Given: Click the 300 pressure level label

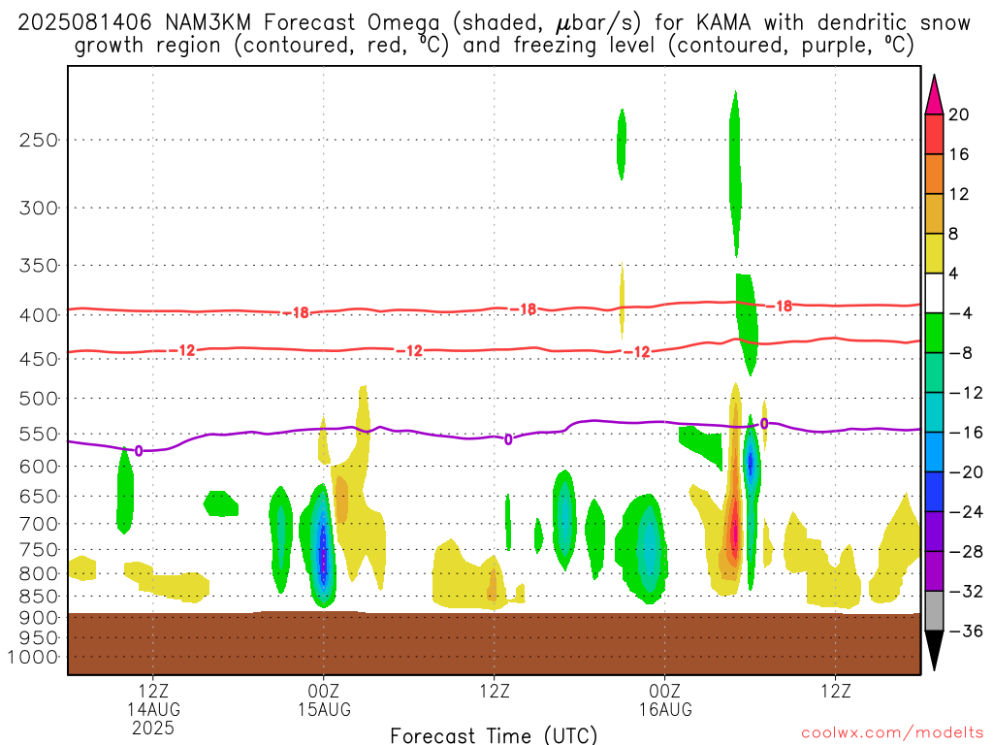Looking at the screenshot, I should 39,208.
